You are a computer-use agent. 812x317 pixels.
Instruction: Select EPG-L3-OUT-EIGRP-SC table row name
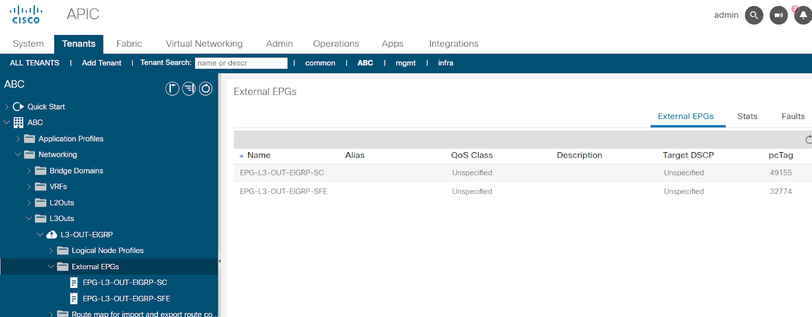(282, 172)
